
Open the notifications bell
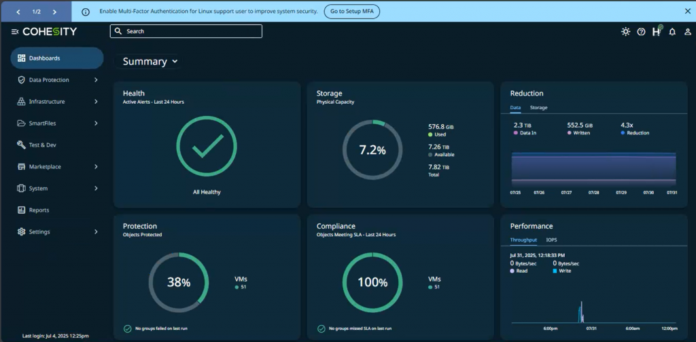(672, 32)
